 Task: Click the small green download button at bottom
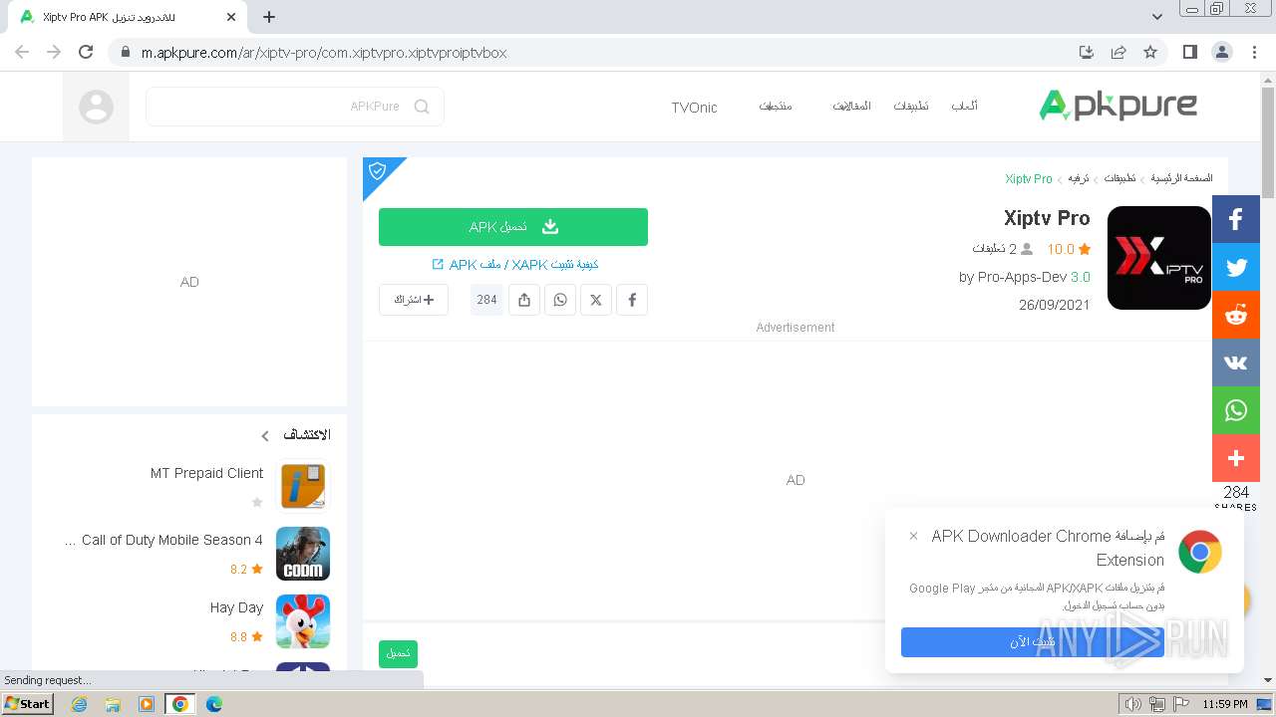tap(398, 654)
